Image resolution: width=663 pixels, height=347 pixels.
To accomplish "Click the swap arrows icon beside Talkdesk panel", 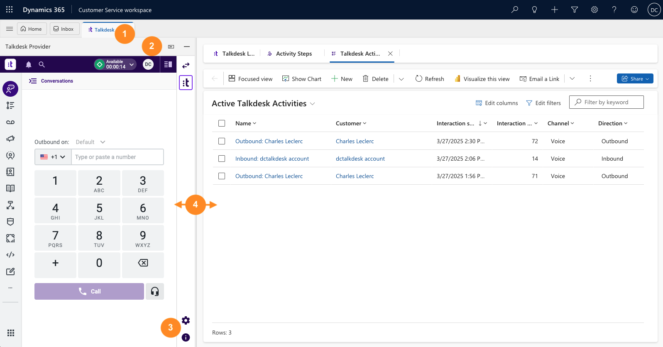I will click(186, 65).
